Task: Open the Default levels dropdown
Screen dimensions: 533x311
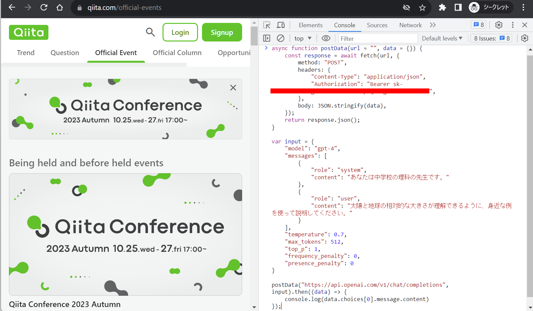Action: (442, 39)
